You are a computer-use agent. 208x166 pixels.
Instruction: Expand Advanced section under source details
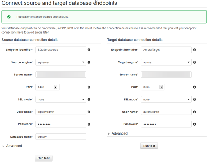click(14, 146)
